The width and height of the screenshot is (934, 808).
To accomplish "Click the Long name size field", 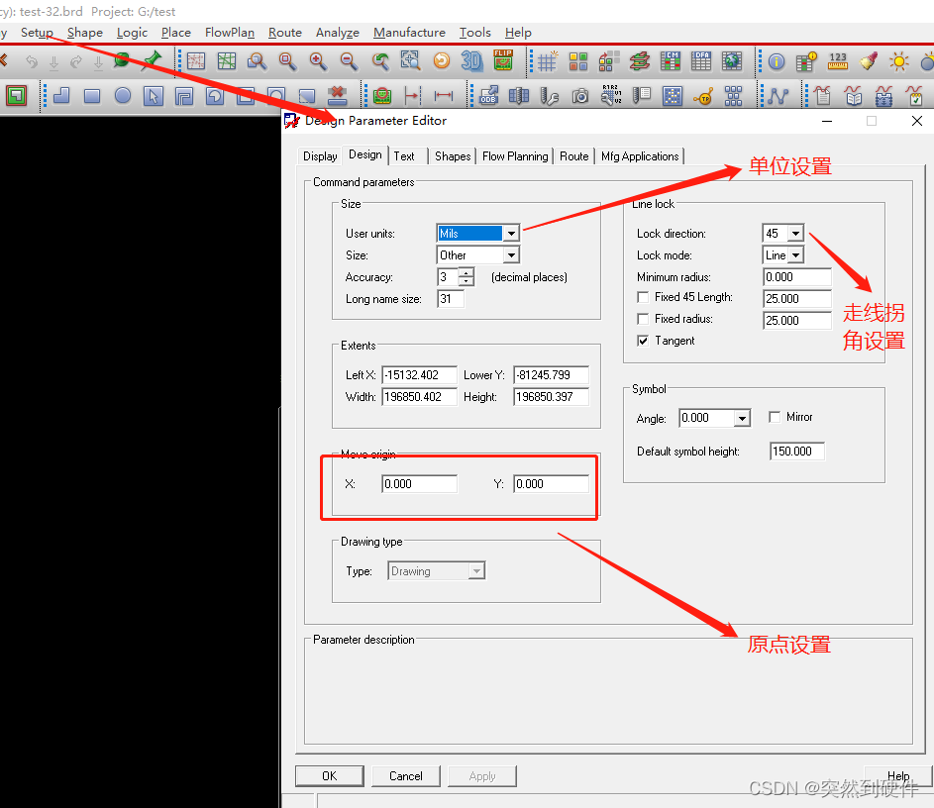I will click(451, 299).
